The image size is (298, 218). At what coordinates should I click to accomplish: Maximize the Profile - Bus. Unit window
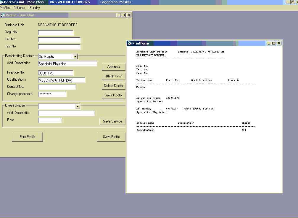click(x=123, y=15)
